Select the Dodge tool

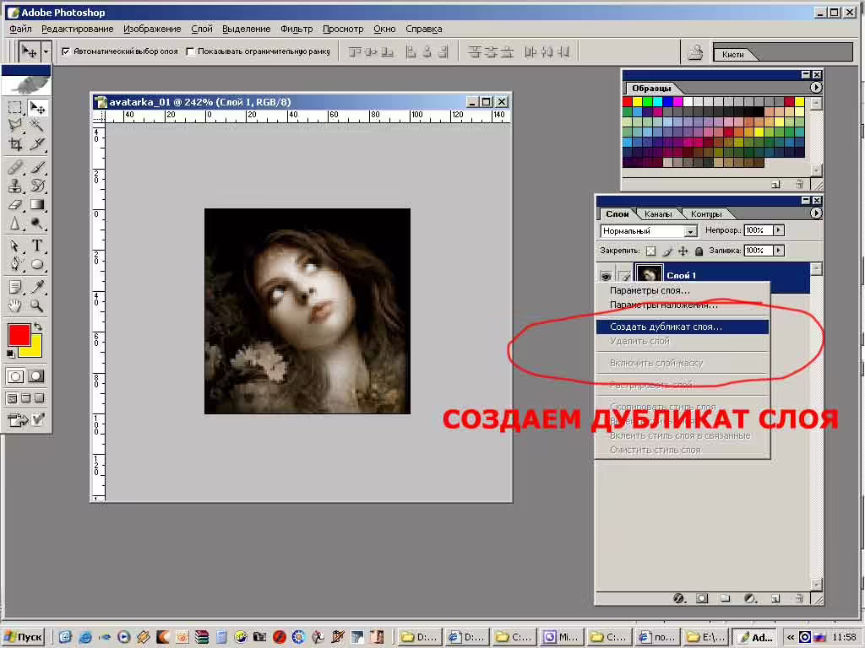(x=37, y=223)
